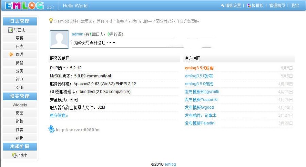Open 页面 in the sidebar

coord(19,113)
